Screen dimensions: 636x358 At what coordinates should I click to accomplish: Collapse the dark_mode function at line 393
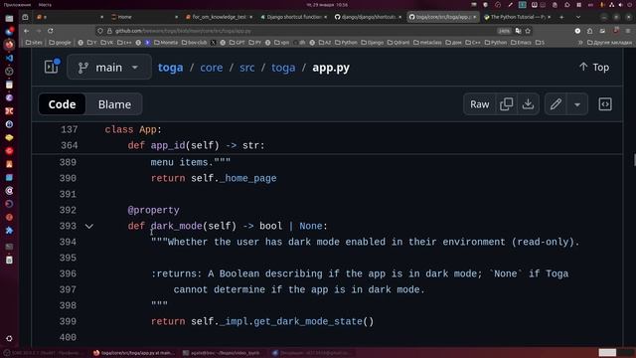[89, 226]
